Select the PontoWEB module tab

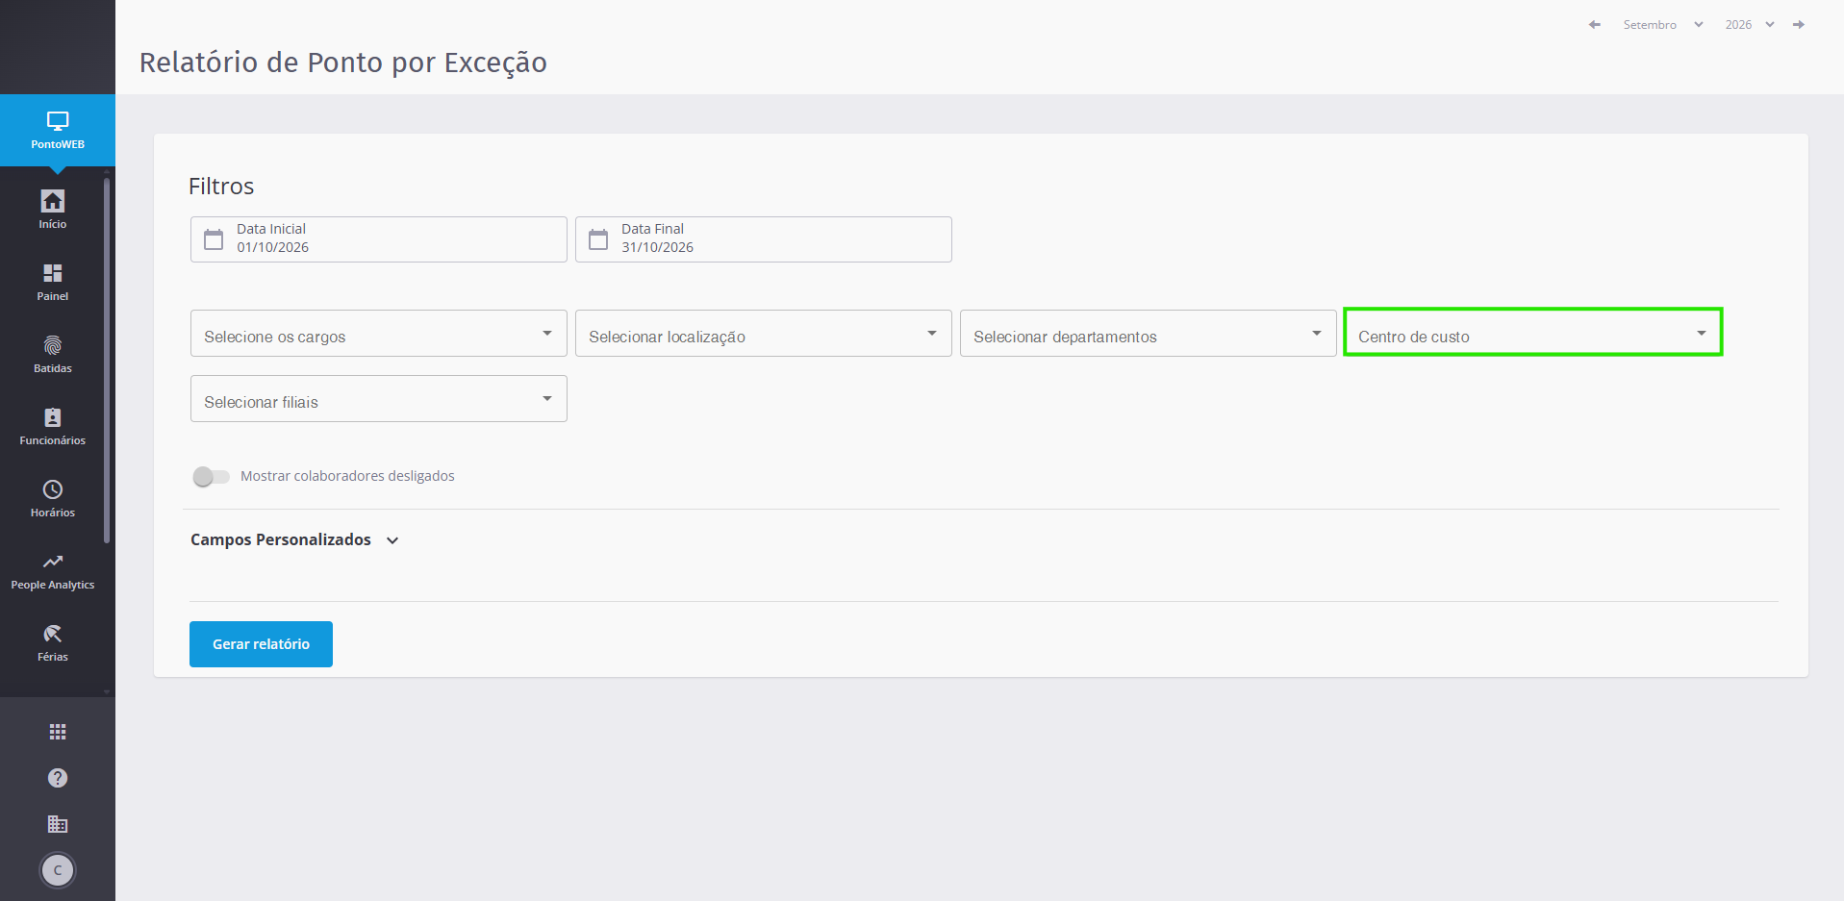point(58,130)
